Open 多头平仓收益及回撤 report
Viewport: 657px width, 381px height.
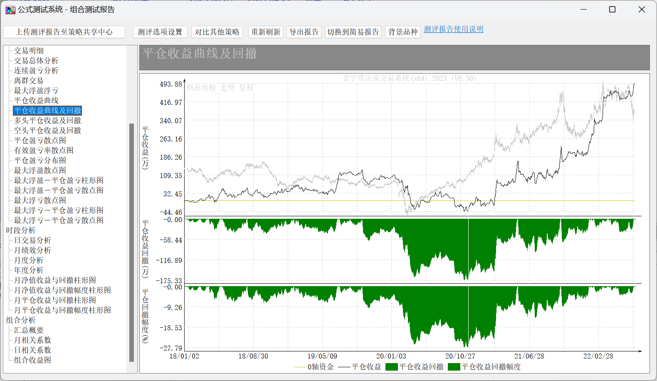coord(47,121)
